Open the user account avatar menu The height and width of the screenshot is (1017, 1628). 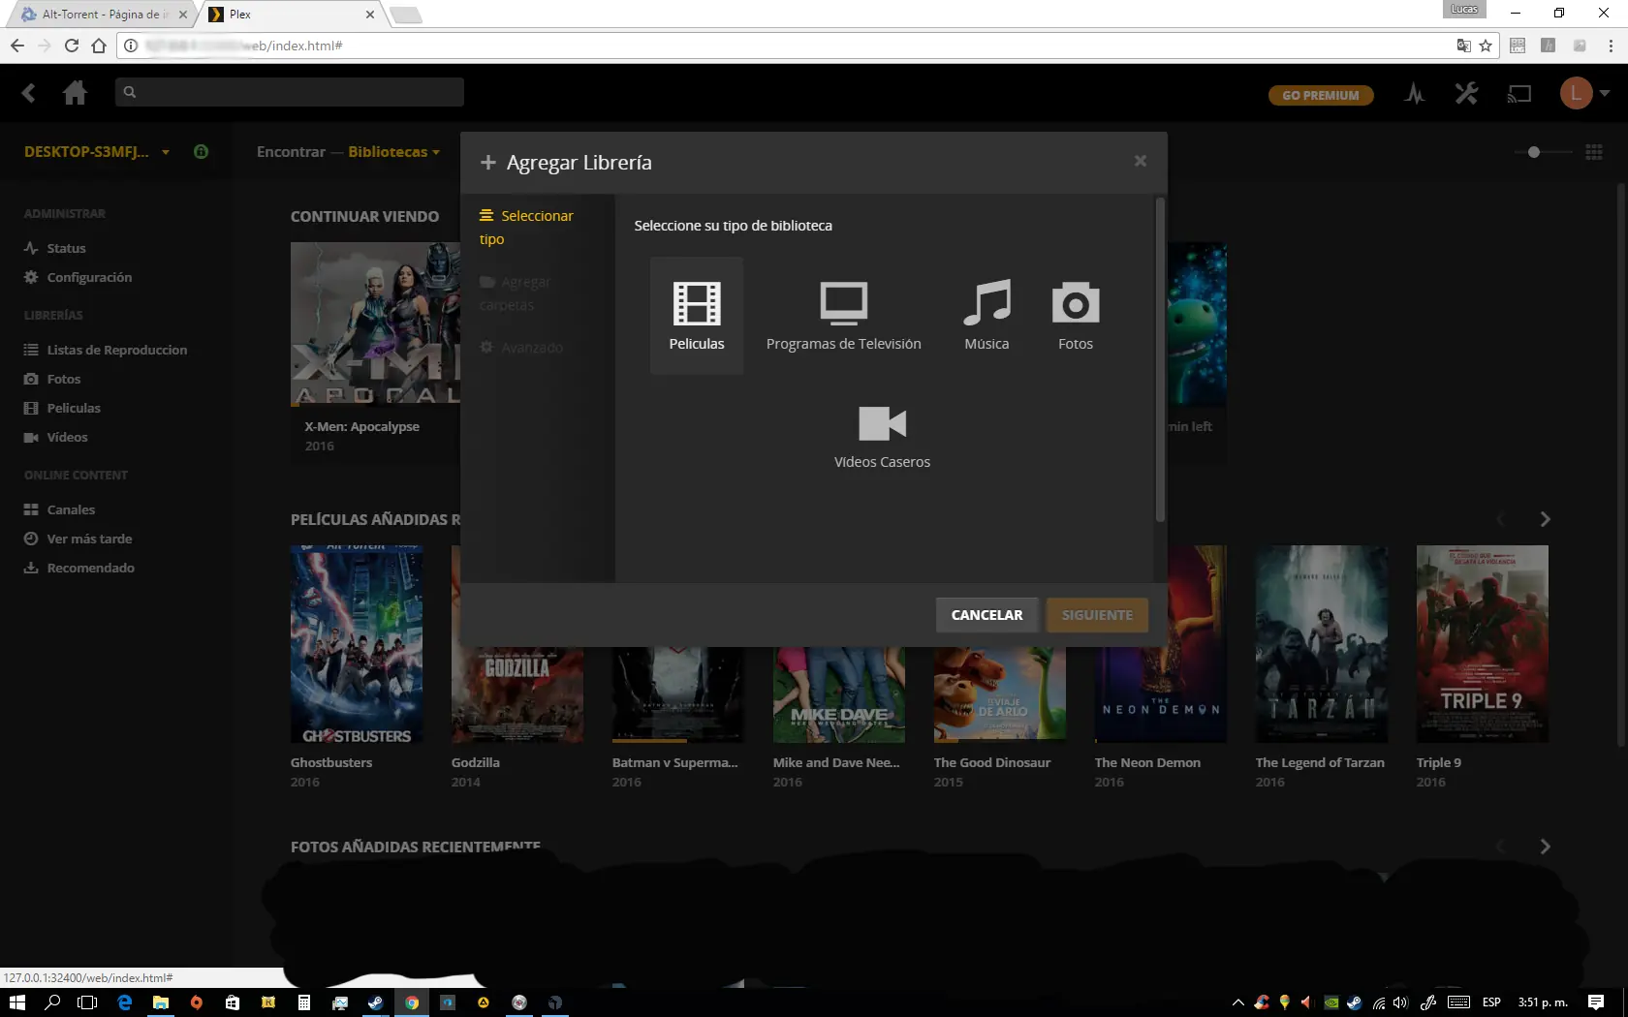[1583, 93]
